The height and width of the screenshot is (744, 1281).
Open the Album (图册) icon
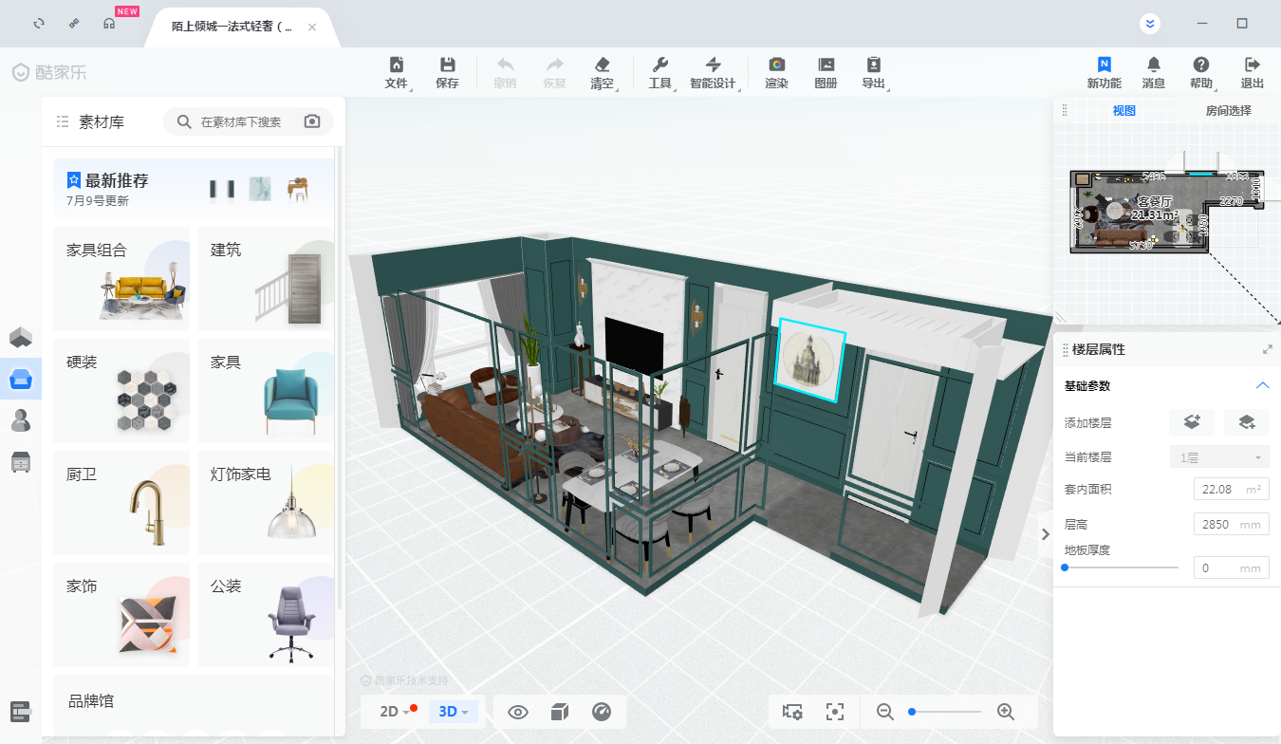826,72
